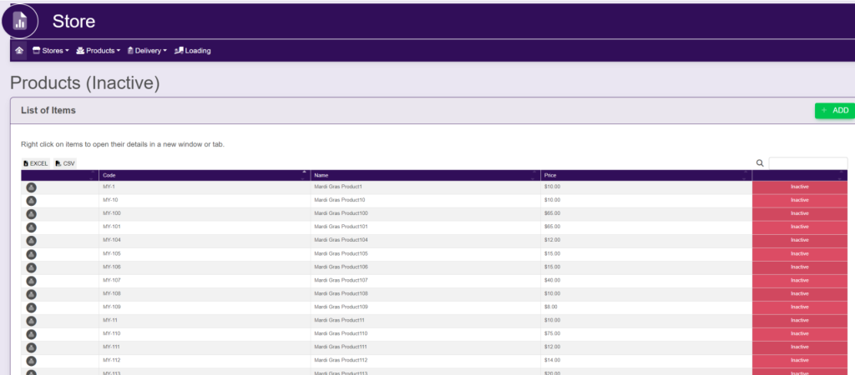
Task: Open the Products dropdown menu
Action: click(98, 50)
